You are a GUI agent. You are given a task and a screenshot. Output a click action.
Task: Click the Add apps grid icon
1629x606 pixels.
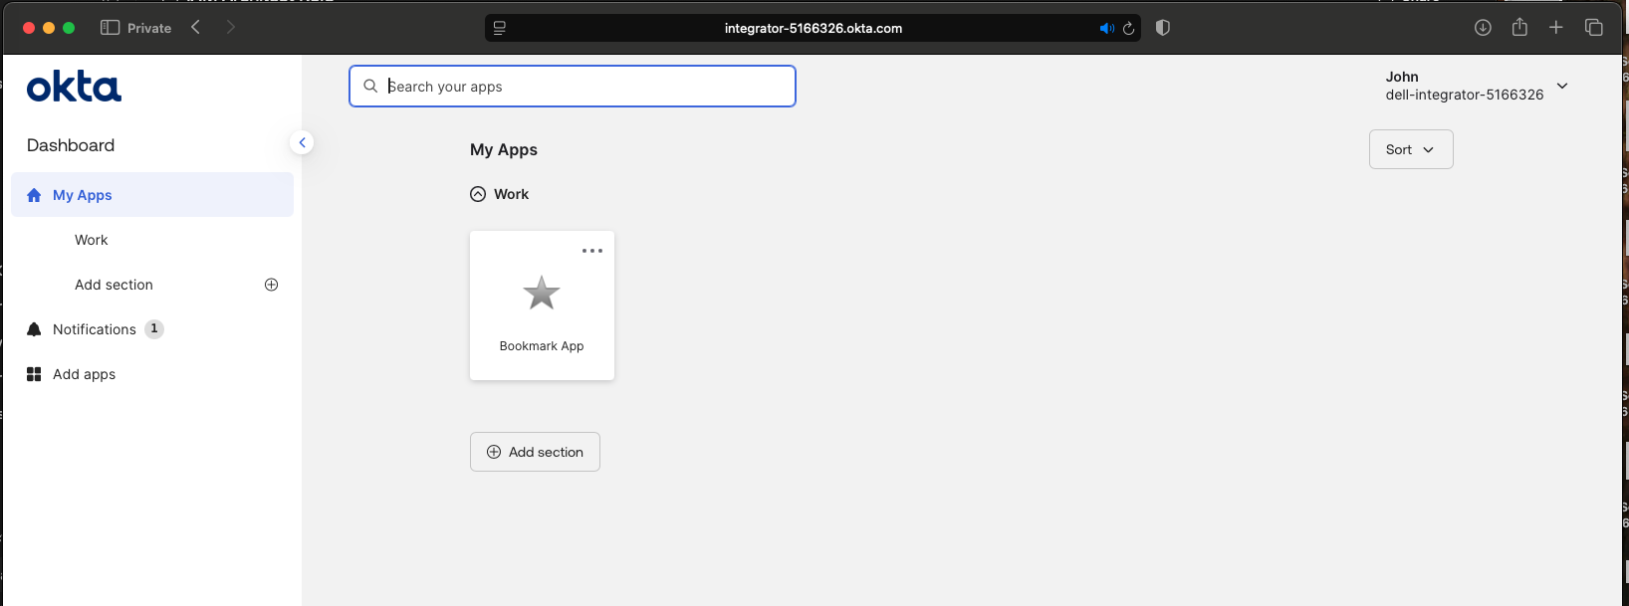(x=34, y=374)
